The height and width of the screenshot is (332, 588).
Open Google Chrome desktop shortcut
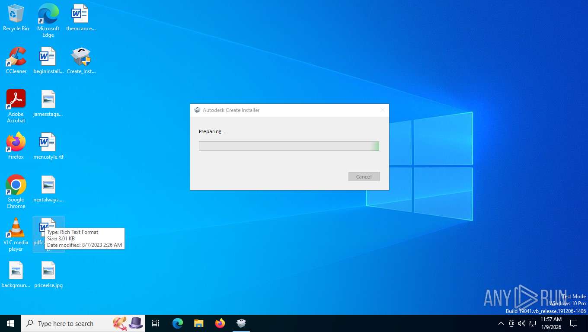(x=16, y=192)
